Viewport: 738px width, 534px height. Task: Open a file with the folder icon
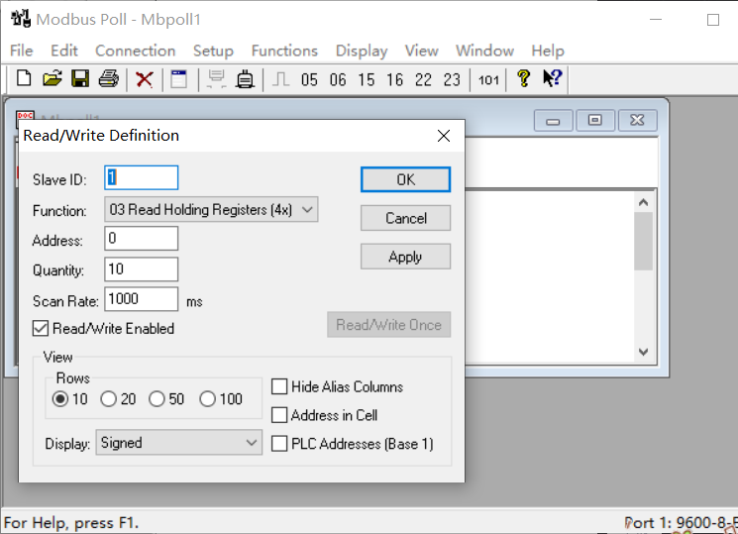tap(53, 78)
